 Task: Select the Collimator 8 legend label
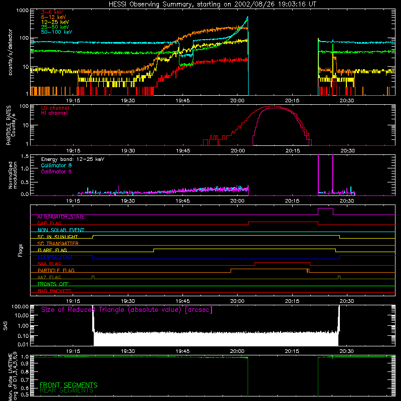pyautogui.click(x=56, y=165)
